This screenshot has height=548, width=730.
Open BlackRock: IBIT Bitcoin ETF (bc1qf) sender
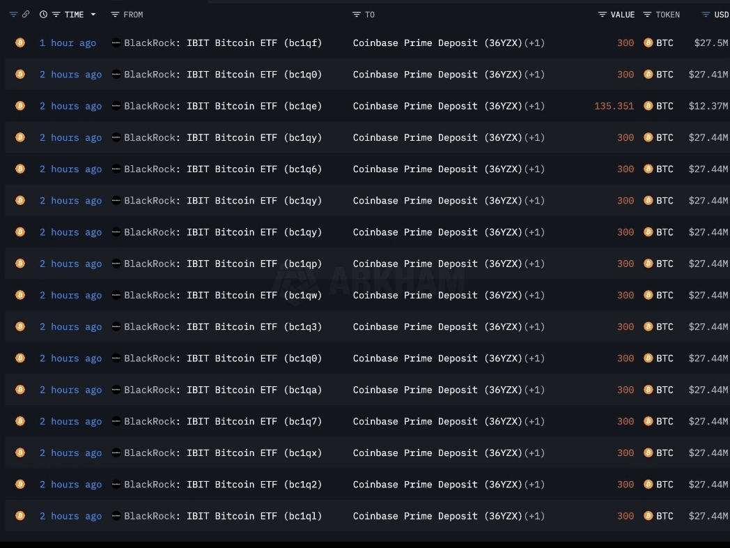223,43
